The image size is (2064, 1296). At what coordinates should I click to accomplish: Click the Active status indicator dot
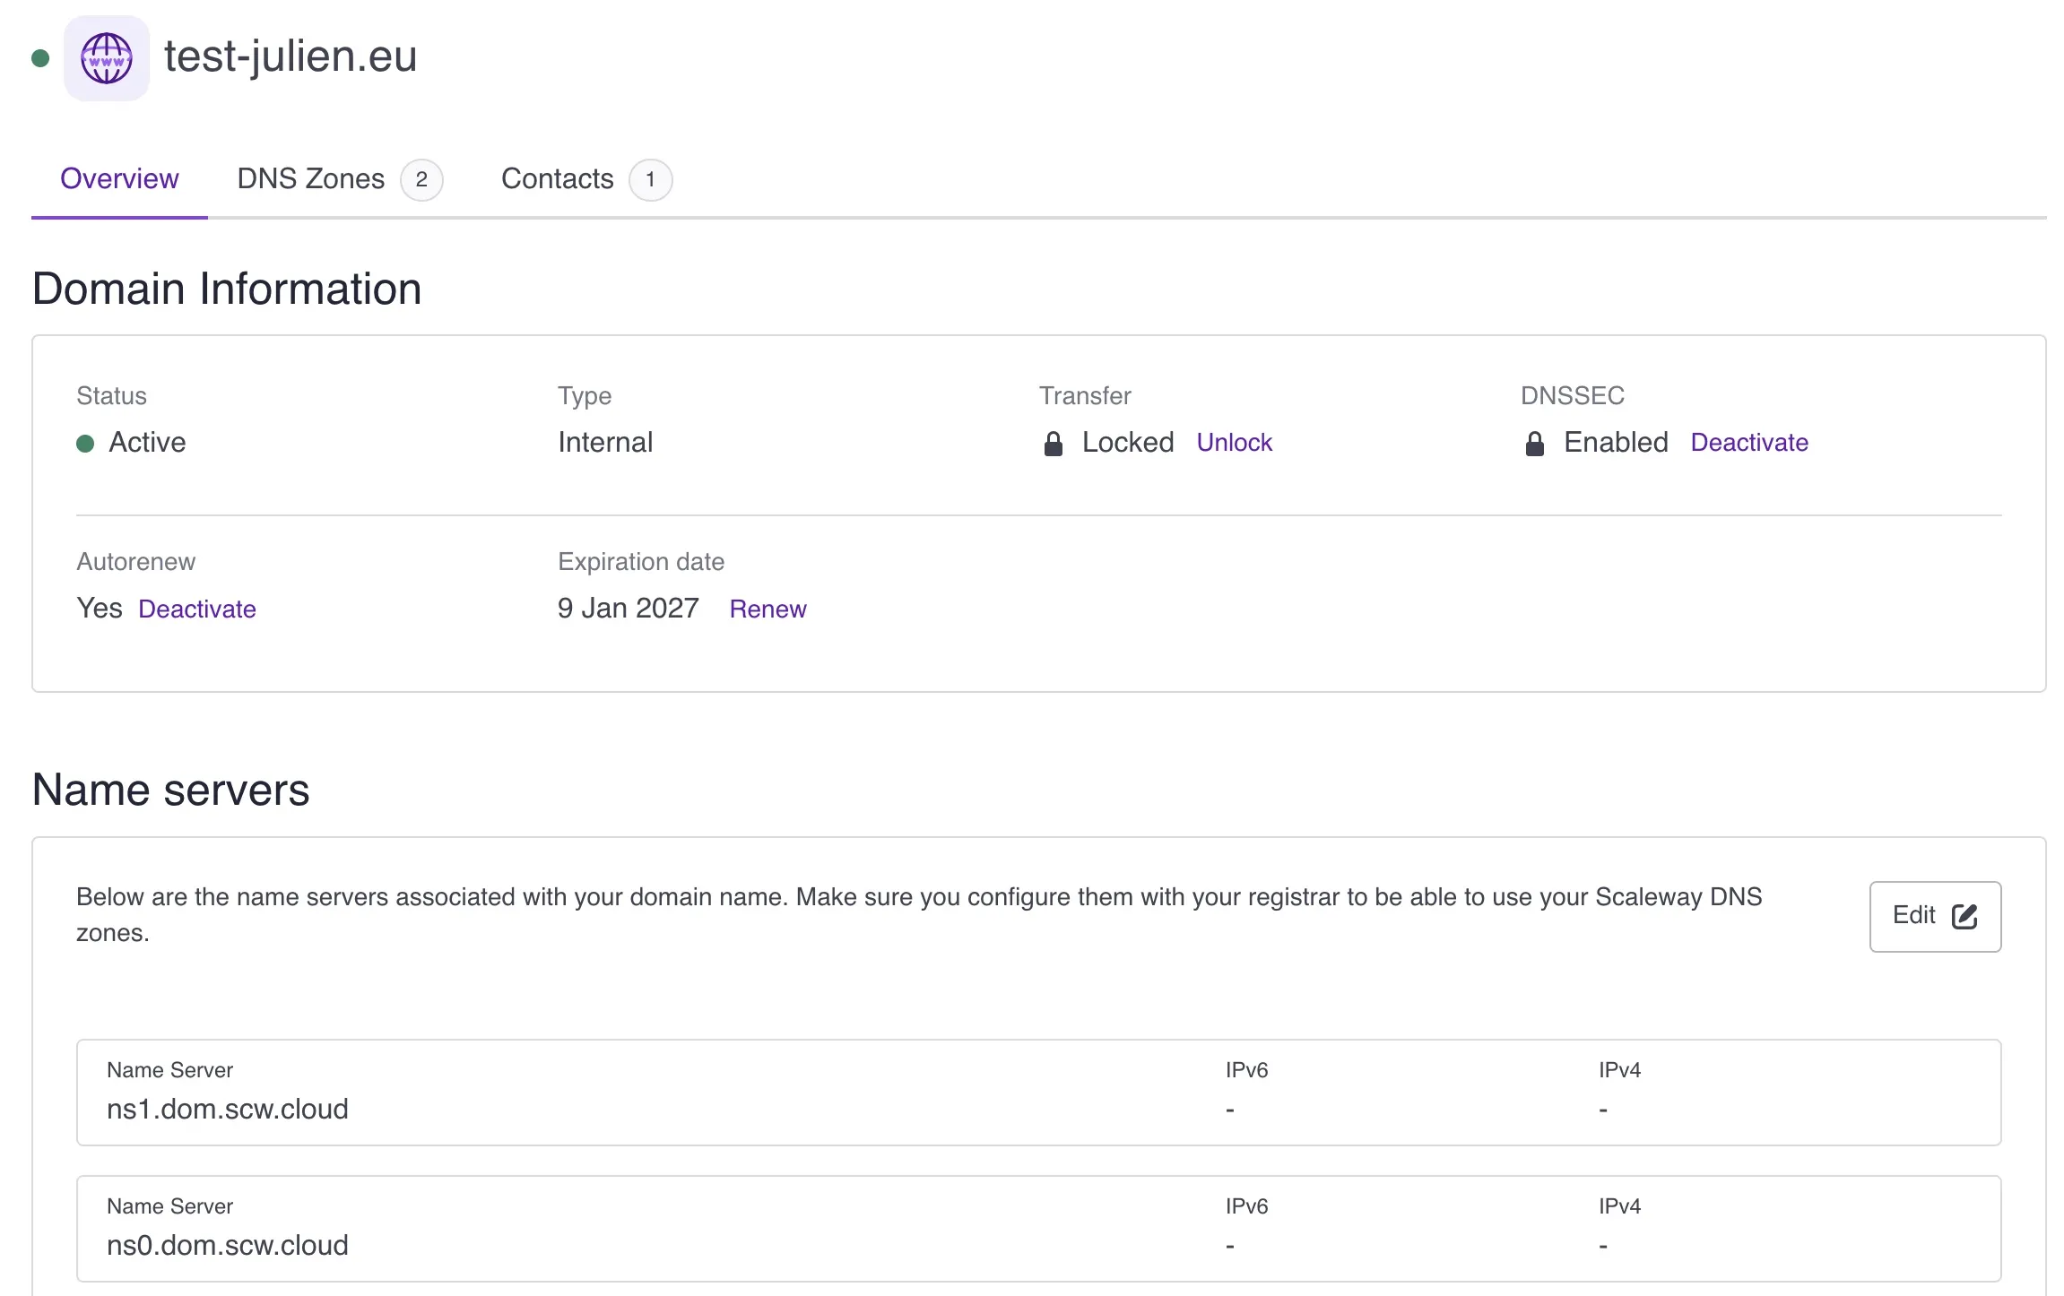click(x=85, y=442)
